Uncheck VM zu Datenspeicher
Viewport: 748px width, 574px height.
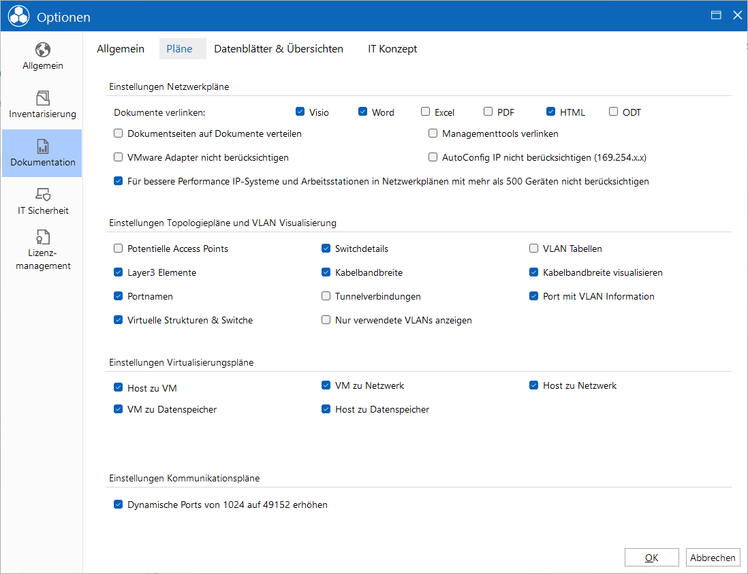[119, 409]
